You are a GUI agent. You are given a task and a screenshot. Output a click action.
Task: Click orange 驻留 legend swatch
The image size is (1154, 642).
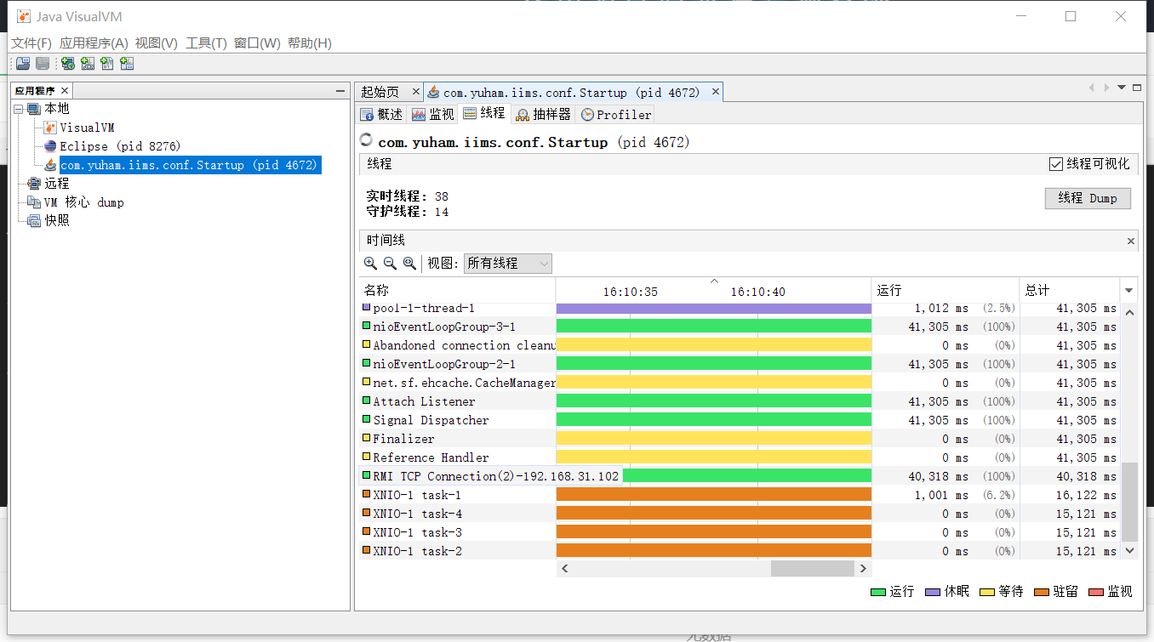point(1042,592)
